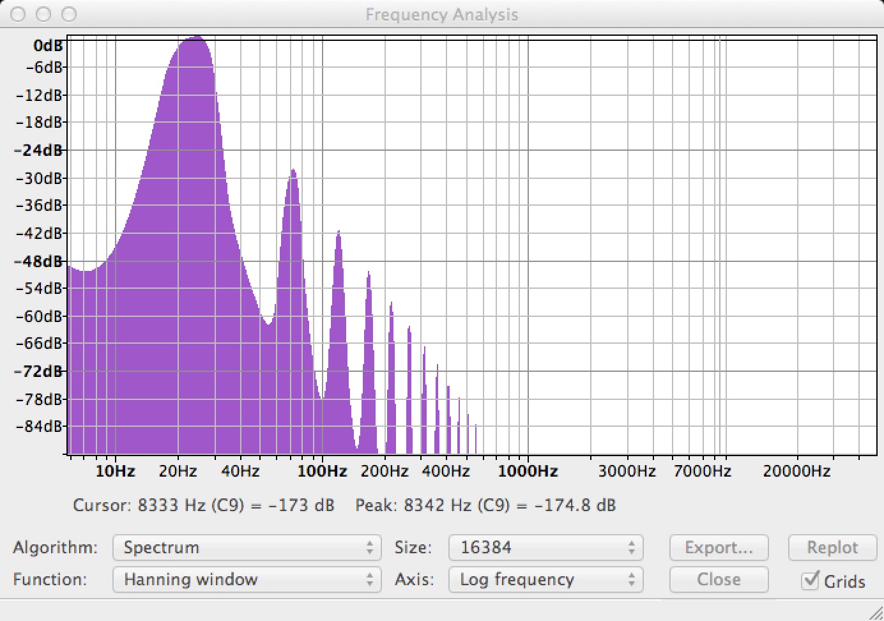Click the 400Hz axis label
Image resolution: width=884 pixels, height=621 pixels.
446,471
